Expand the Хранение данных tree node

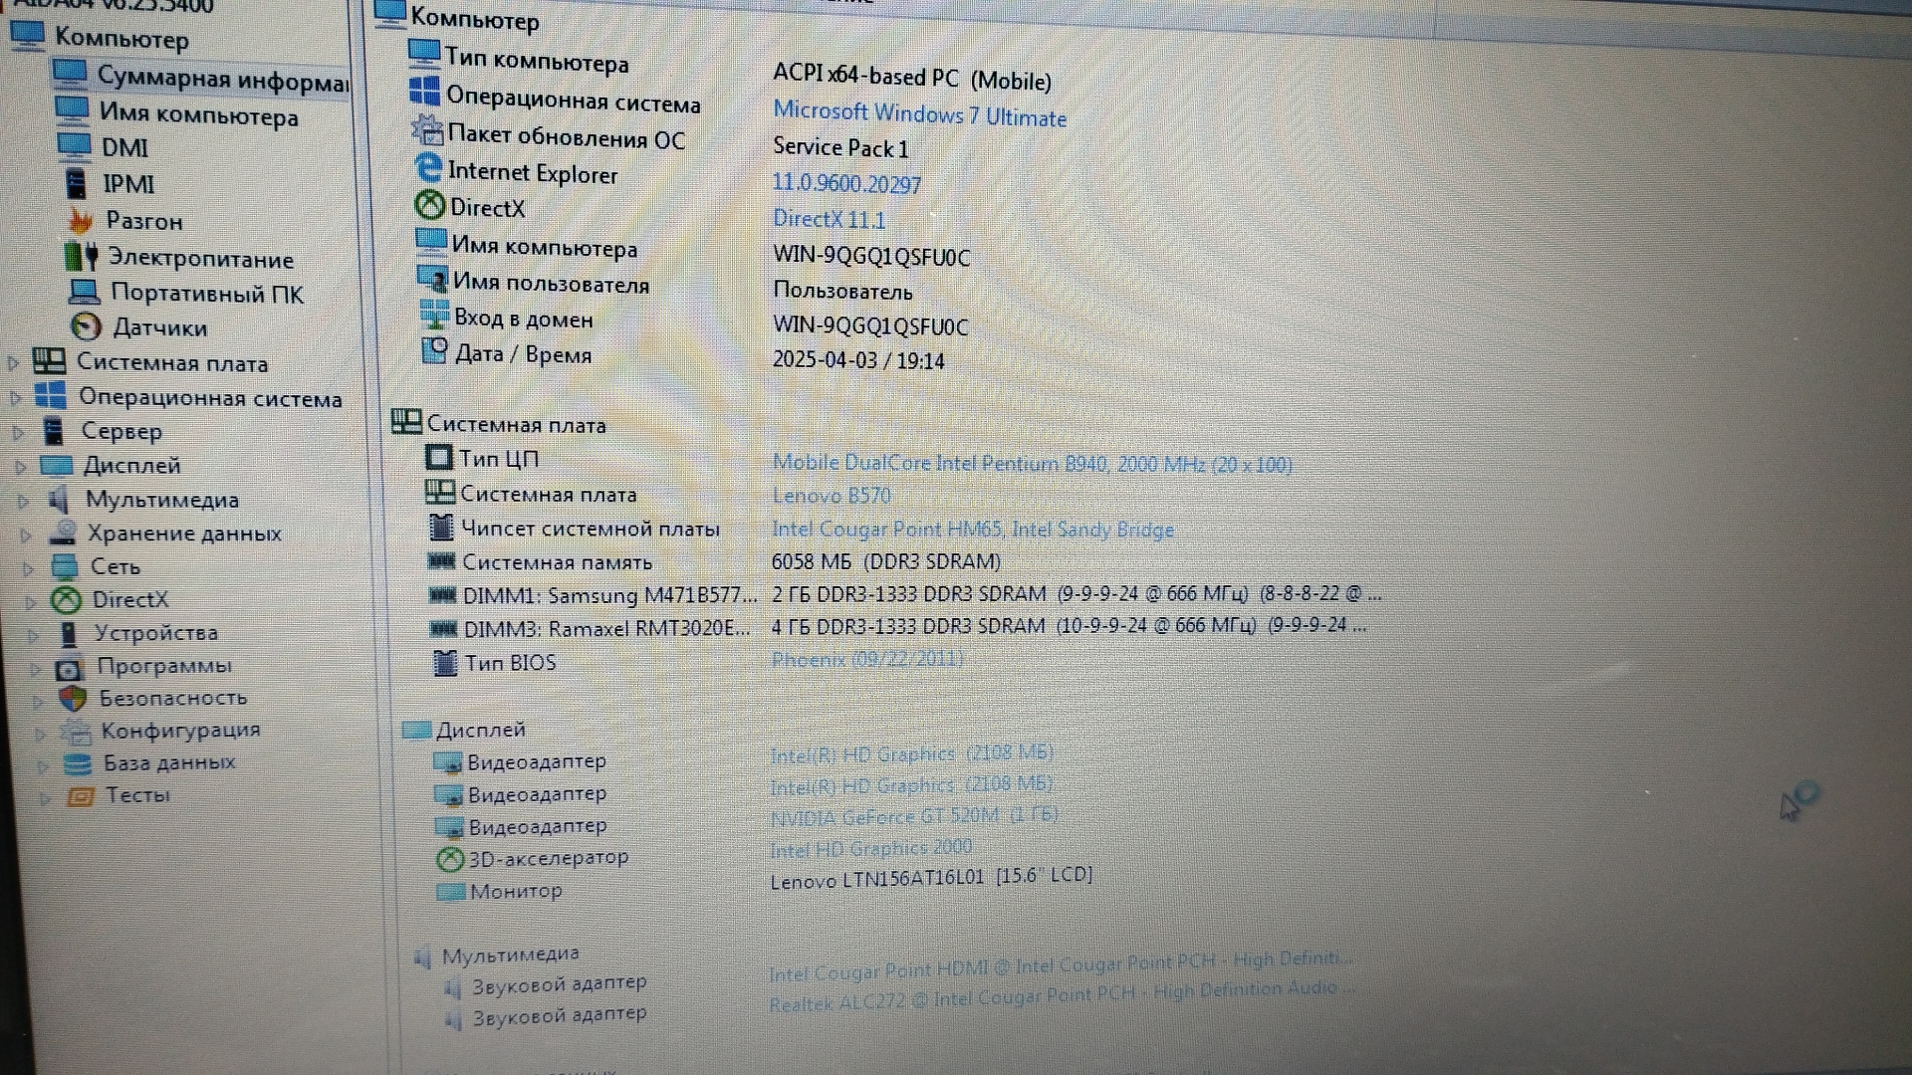[26, 535]
